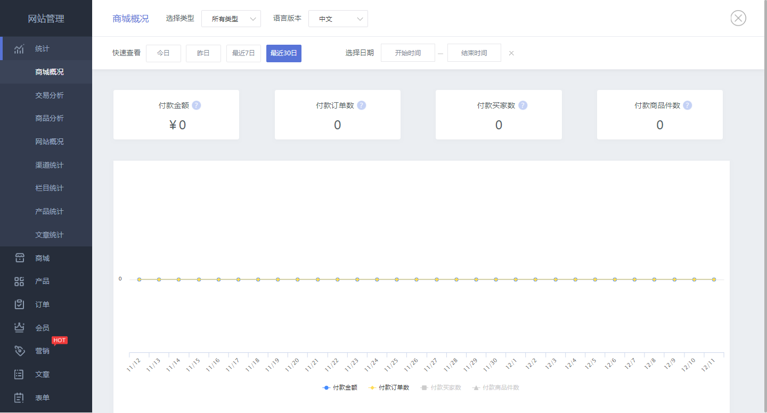Expand the 文章 menu section
This screenshot has height=413, width=767.
tap(46, 374)
